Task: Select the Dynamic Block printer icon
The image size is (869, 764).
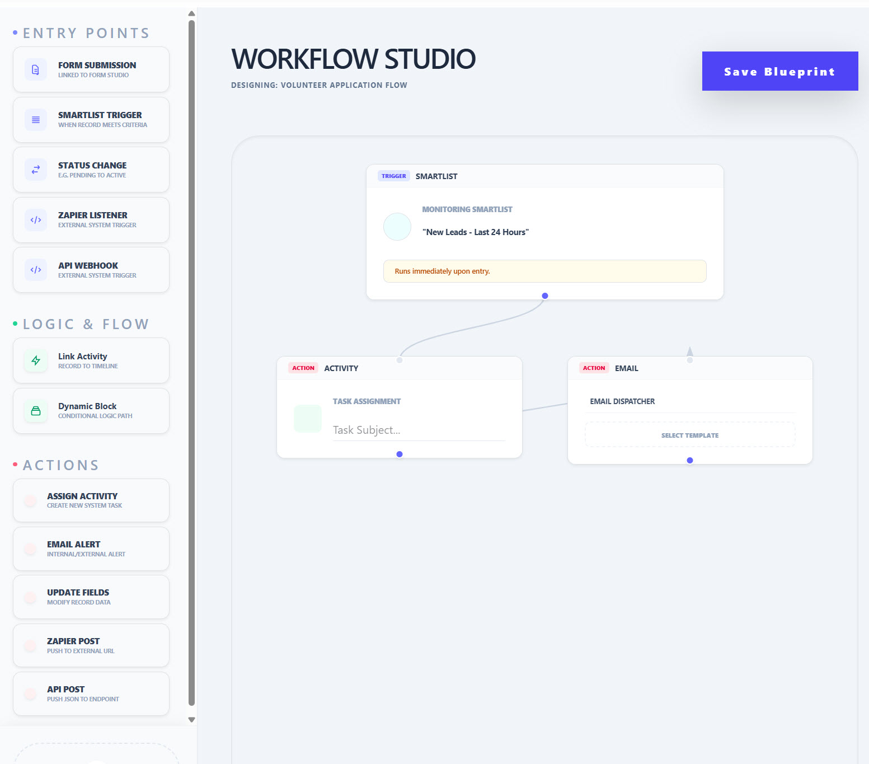Action: pos(35,410)
